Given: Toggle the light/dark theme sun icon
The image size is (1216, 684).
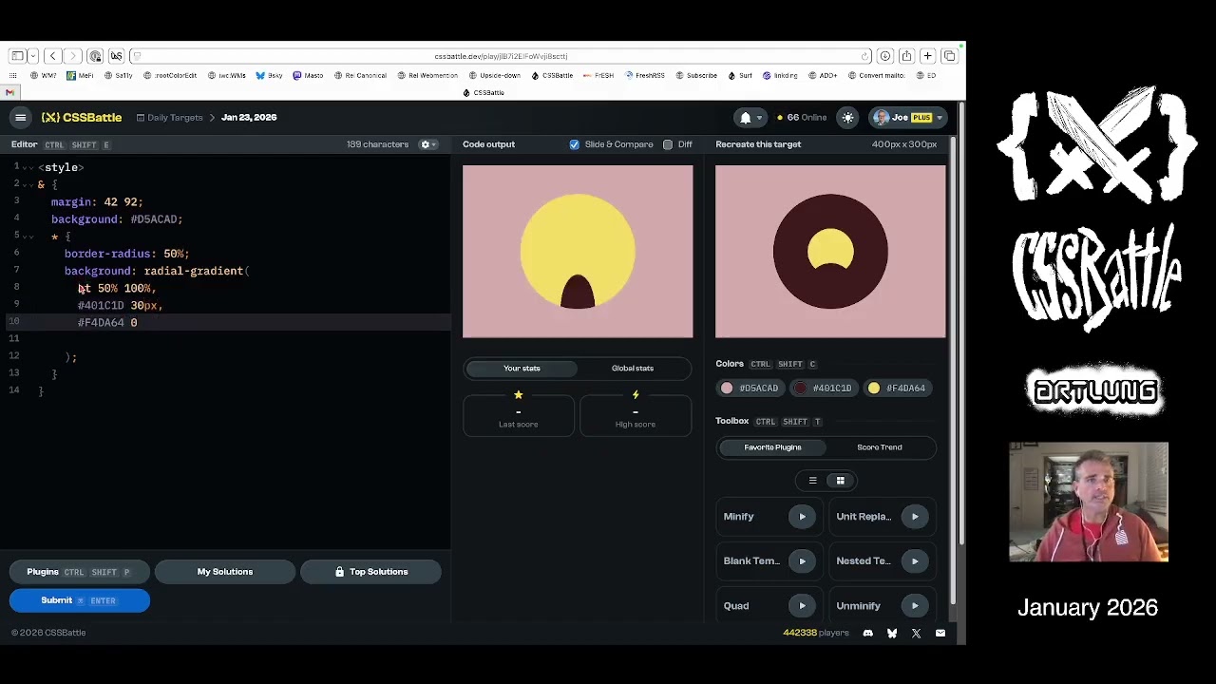Looking at the screenshot, I should (847, 118).
